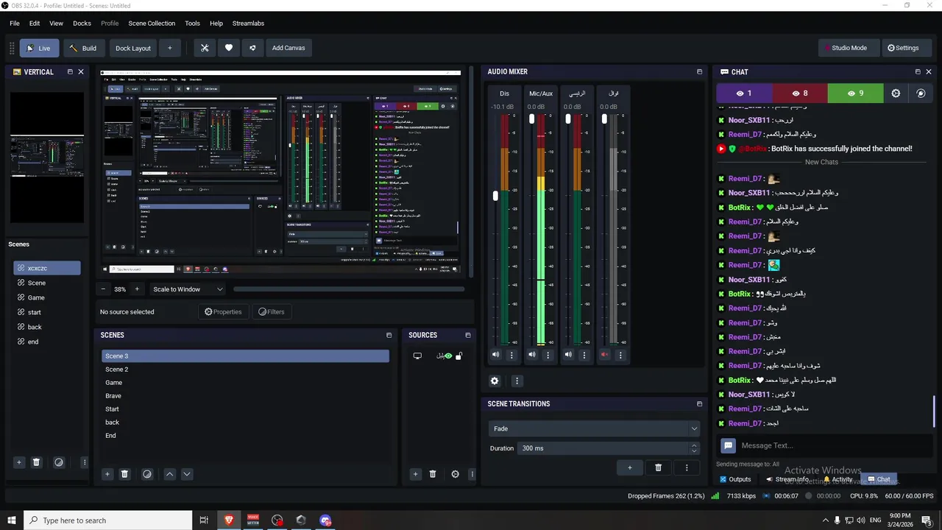The image size is (942, 530).
Task: Open Windows notification center icon
Action: (x=926, y=520)
